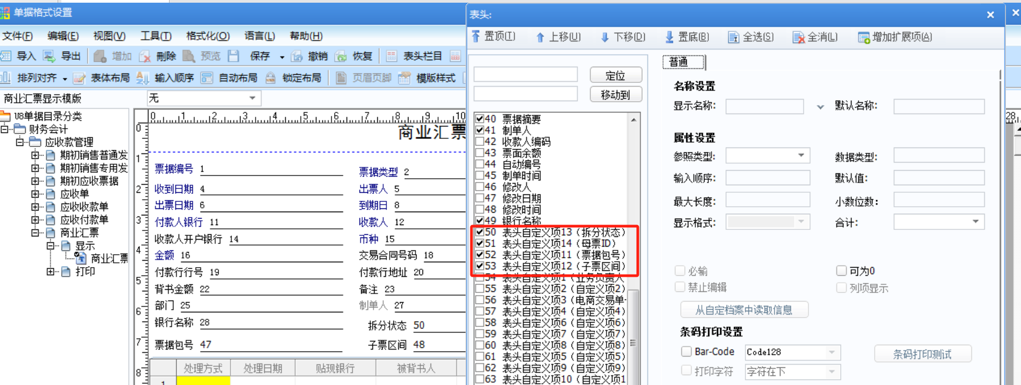Click the 置顶 move-to-top icon
This screenshot has height=385, width=1021.
click(x=476, y=37)
